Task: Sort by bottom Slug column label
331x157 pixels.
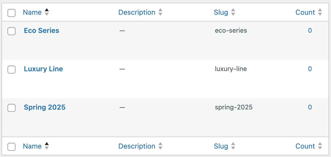Action: [221, 146]
